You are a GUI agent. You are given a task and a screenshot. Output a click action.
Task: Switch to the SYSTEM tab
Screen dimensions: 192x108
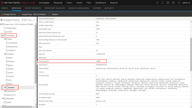click(x=97, y=8)
